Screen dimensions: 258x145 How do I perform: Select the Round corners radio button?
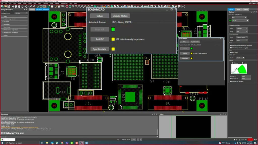click(x=242, y=63)
